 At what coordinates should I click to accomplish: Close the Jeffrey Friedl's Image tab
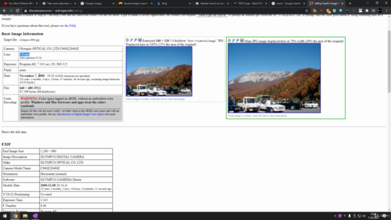click(342, 4)
